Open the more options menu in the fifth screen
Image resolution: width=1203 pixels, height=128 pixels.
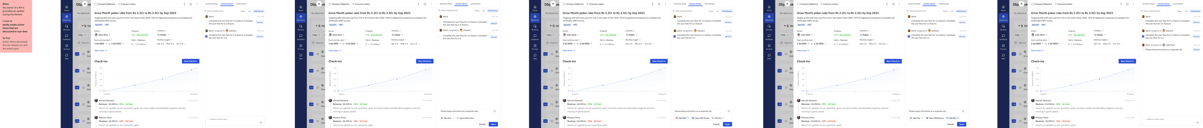(1133, 4)
